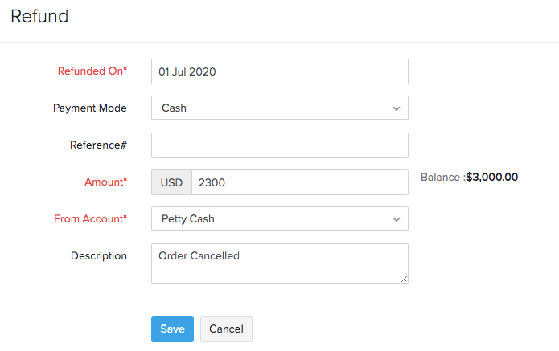Click the red Amount label
The image size is (559, 351).
tap(105, 182)
